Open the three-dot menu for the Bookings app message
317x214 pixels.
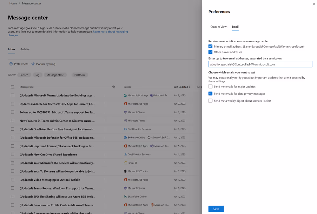[x=105, y=95]
